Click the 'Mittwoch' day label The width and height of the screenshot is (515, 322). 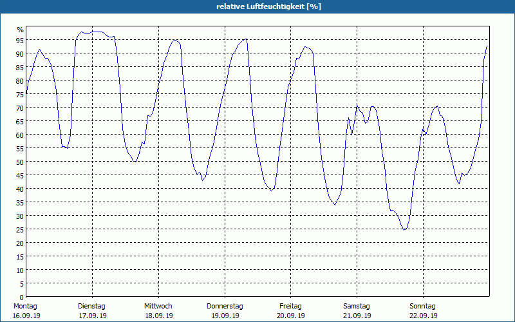(x=158, y=307)
